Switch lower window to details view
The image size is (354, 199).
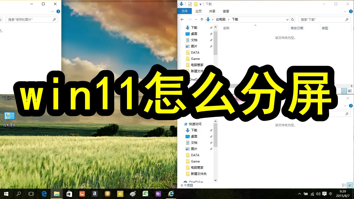344,185
